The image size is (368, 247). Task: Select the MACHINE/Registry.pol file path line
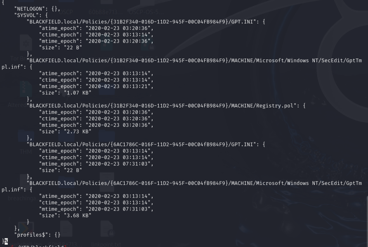tap(163, 105)
